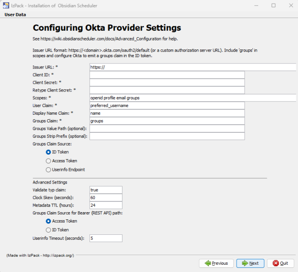Focus the Client ID text field
This screenshot has width=298, height=272.
click(167, 75)
